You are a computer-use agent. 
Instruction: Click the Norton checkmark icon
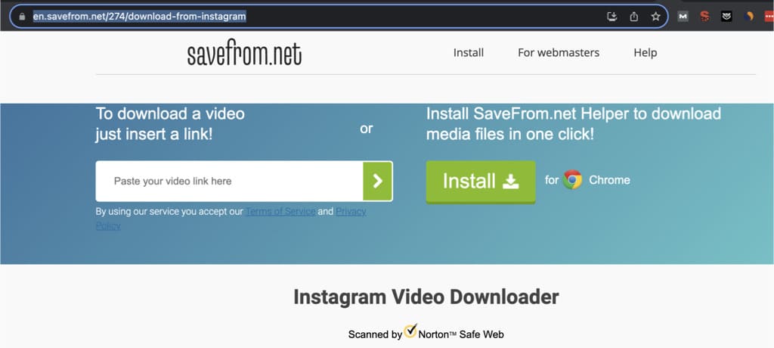tap(410, 331)
